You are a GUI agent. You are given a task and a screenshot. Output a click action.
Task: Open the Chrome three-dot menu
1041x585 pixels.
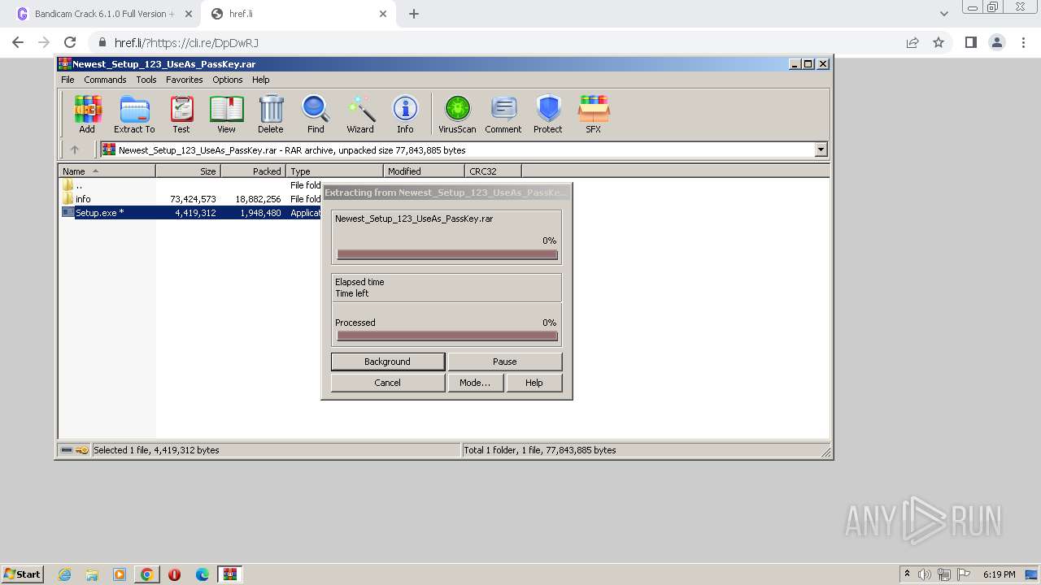(1022, 42)
